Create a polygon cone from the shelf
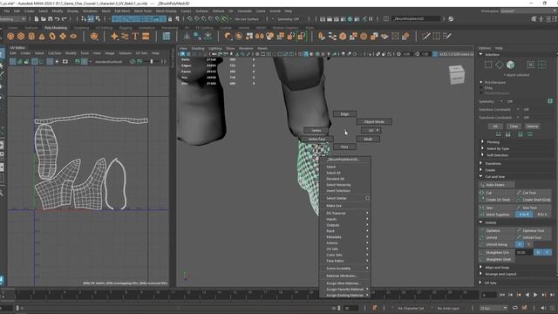558x314 pixels. click(42, 36)
